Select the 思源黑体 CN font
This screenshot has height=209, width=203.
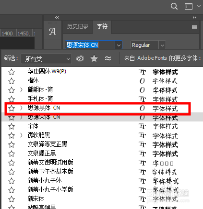pyautogui.click(x=44, y=108)
